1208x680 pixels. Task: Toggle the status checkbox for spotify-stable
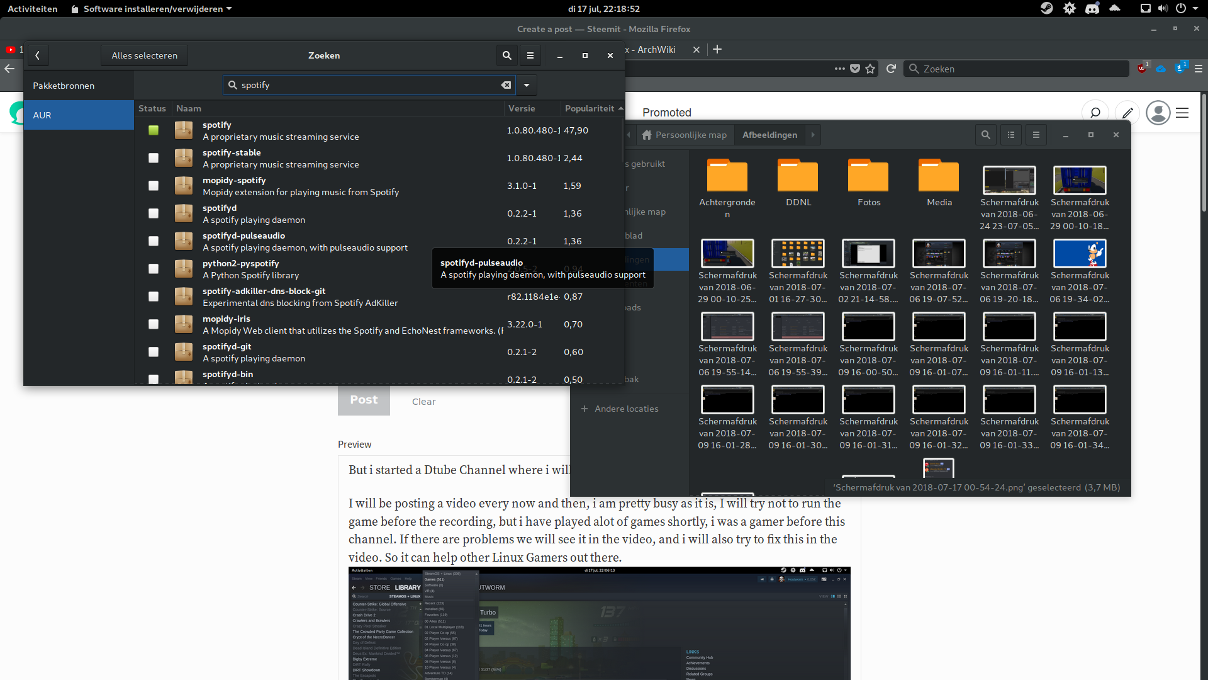[154, 158]
